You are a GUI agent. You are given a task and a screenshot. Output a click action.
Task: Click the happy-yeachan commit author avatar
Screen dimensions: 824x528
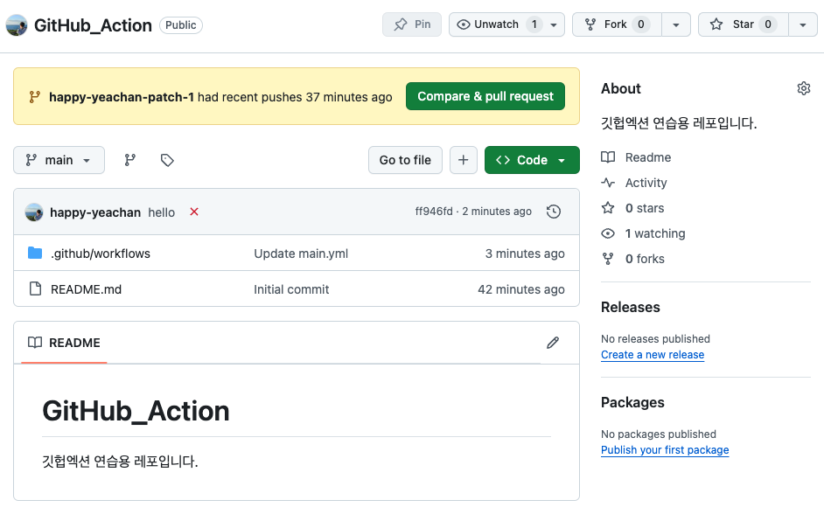34,212
